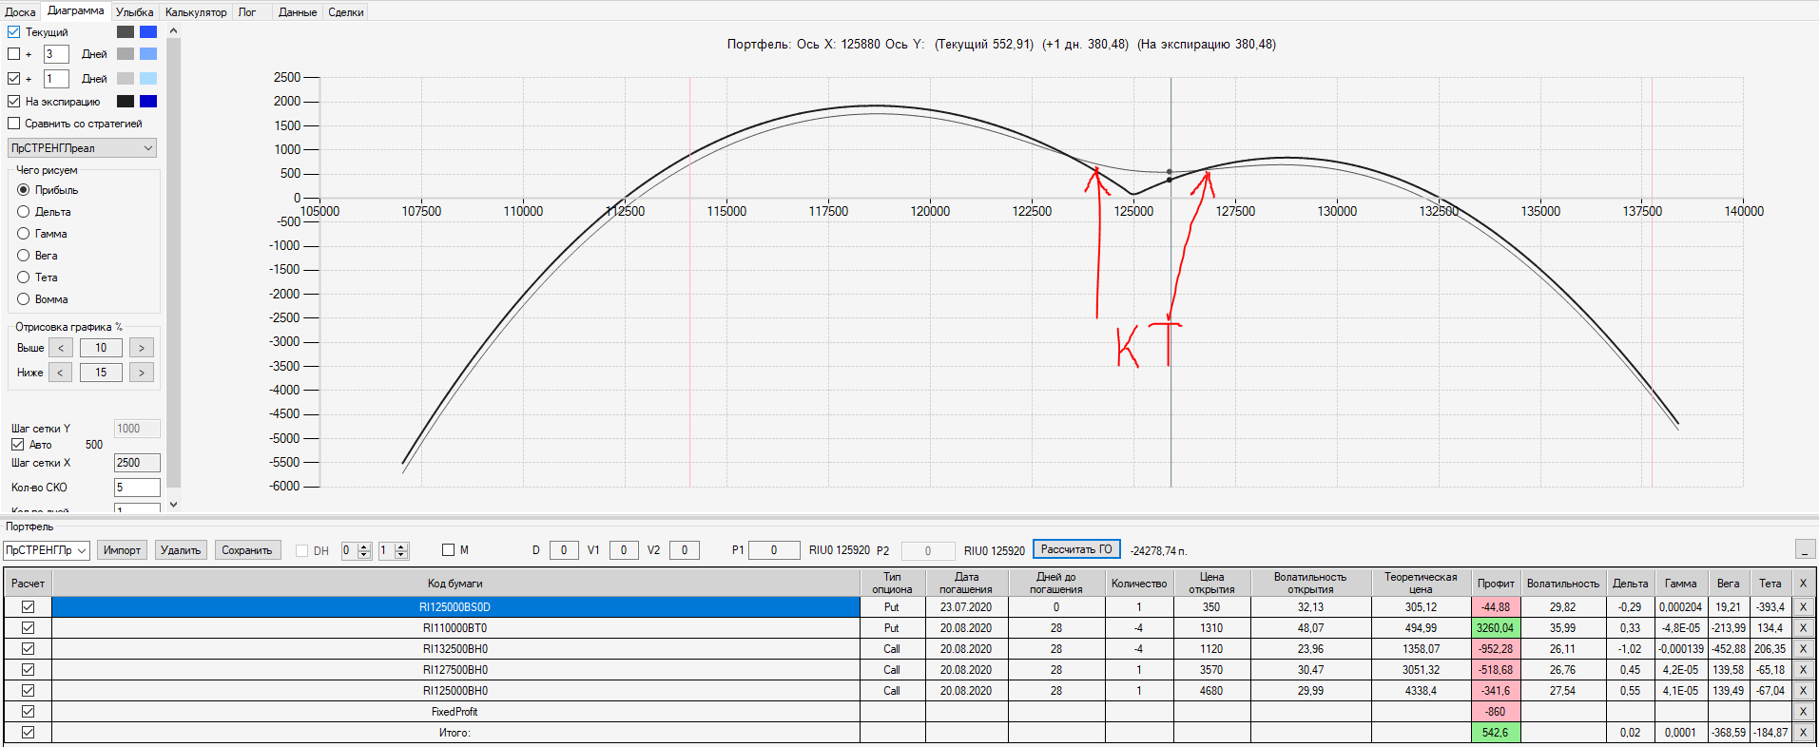Toggle the Текущий curve checkbox
Image resolution: width=1819 pixels, height=747 pixels.
point(14,32)
